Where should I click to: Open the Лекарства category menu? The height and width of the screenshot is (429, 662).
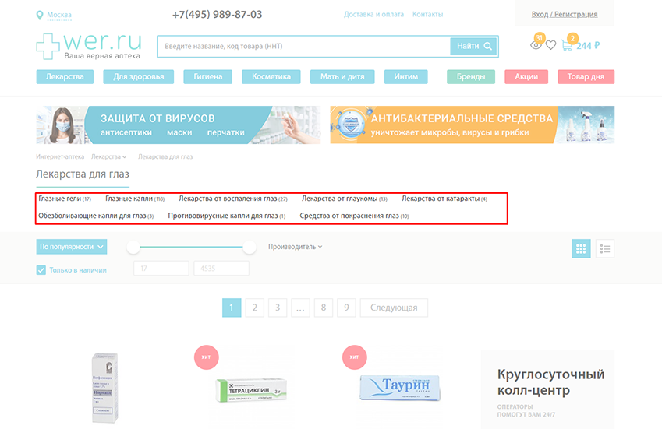[x=65, y=77]
